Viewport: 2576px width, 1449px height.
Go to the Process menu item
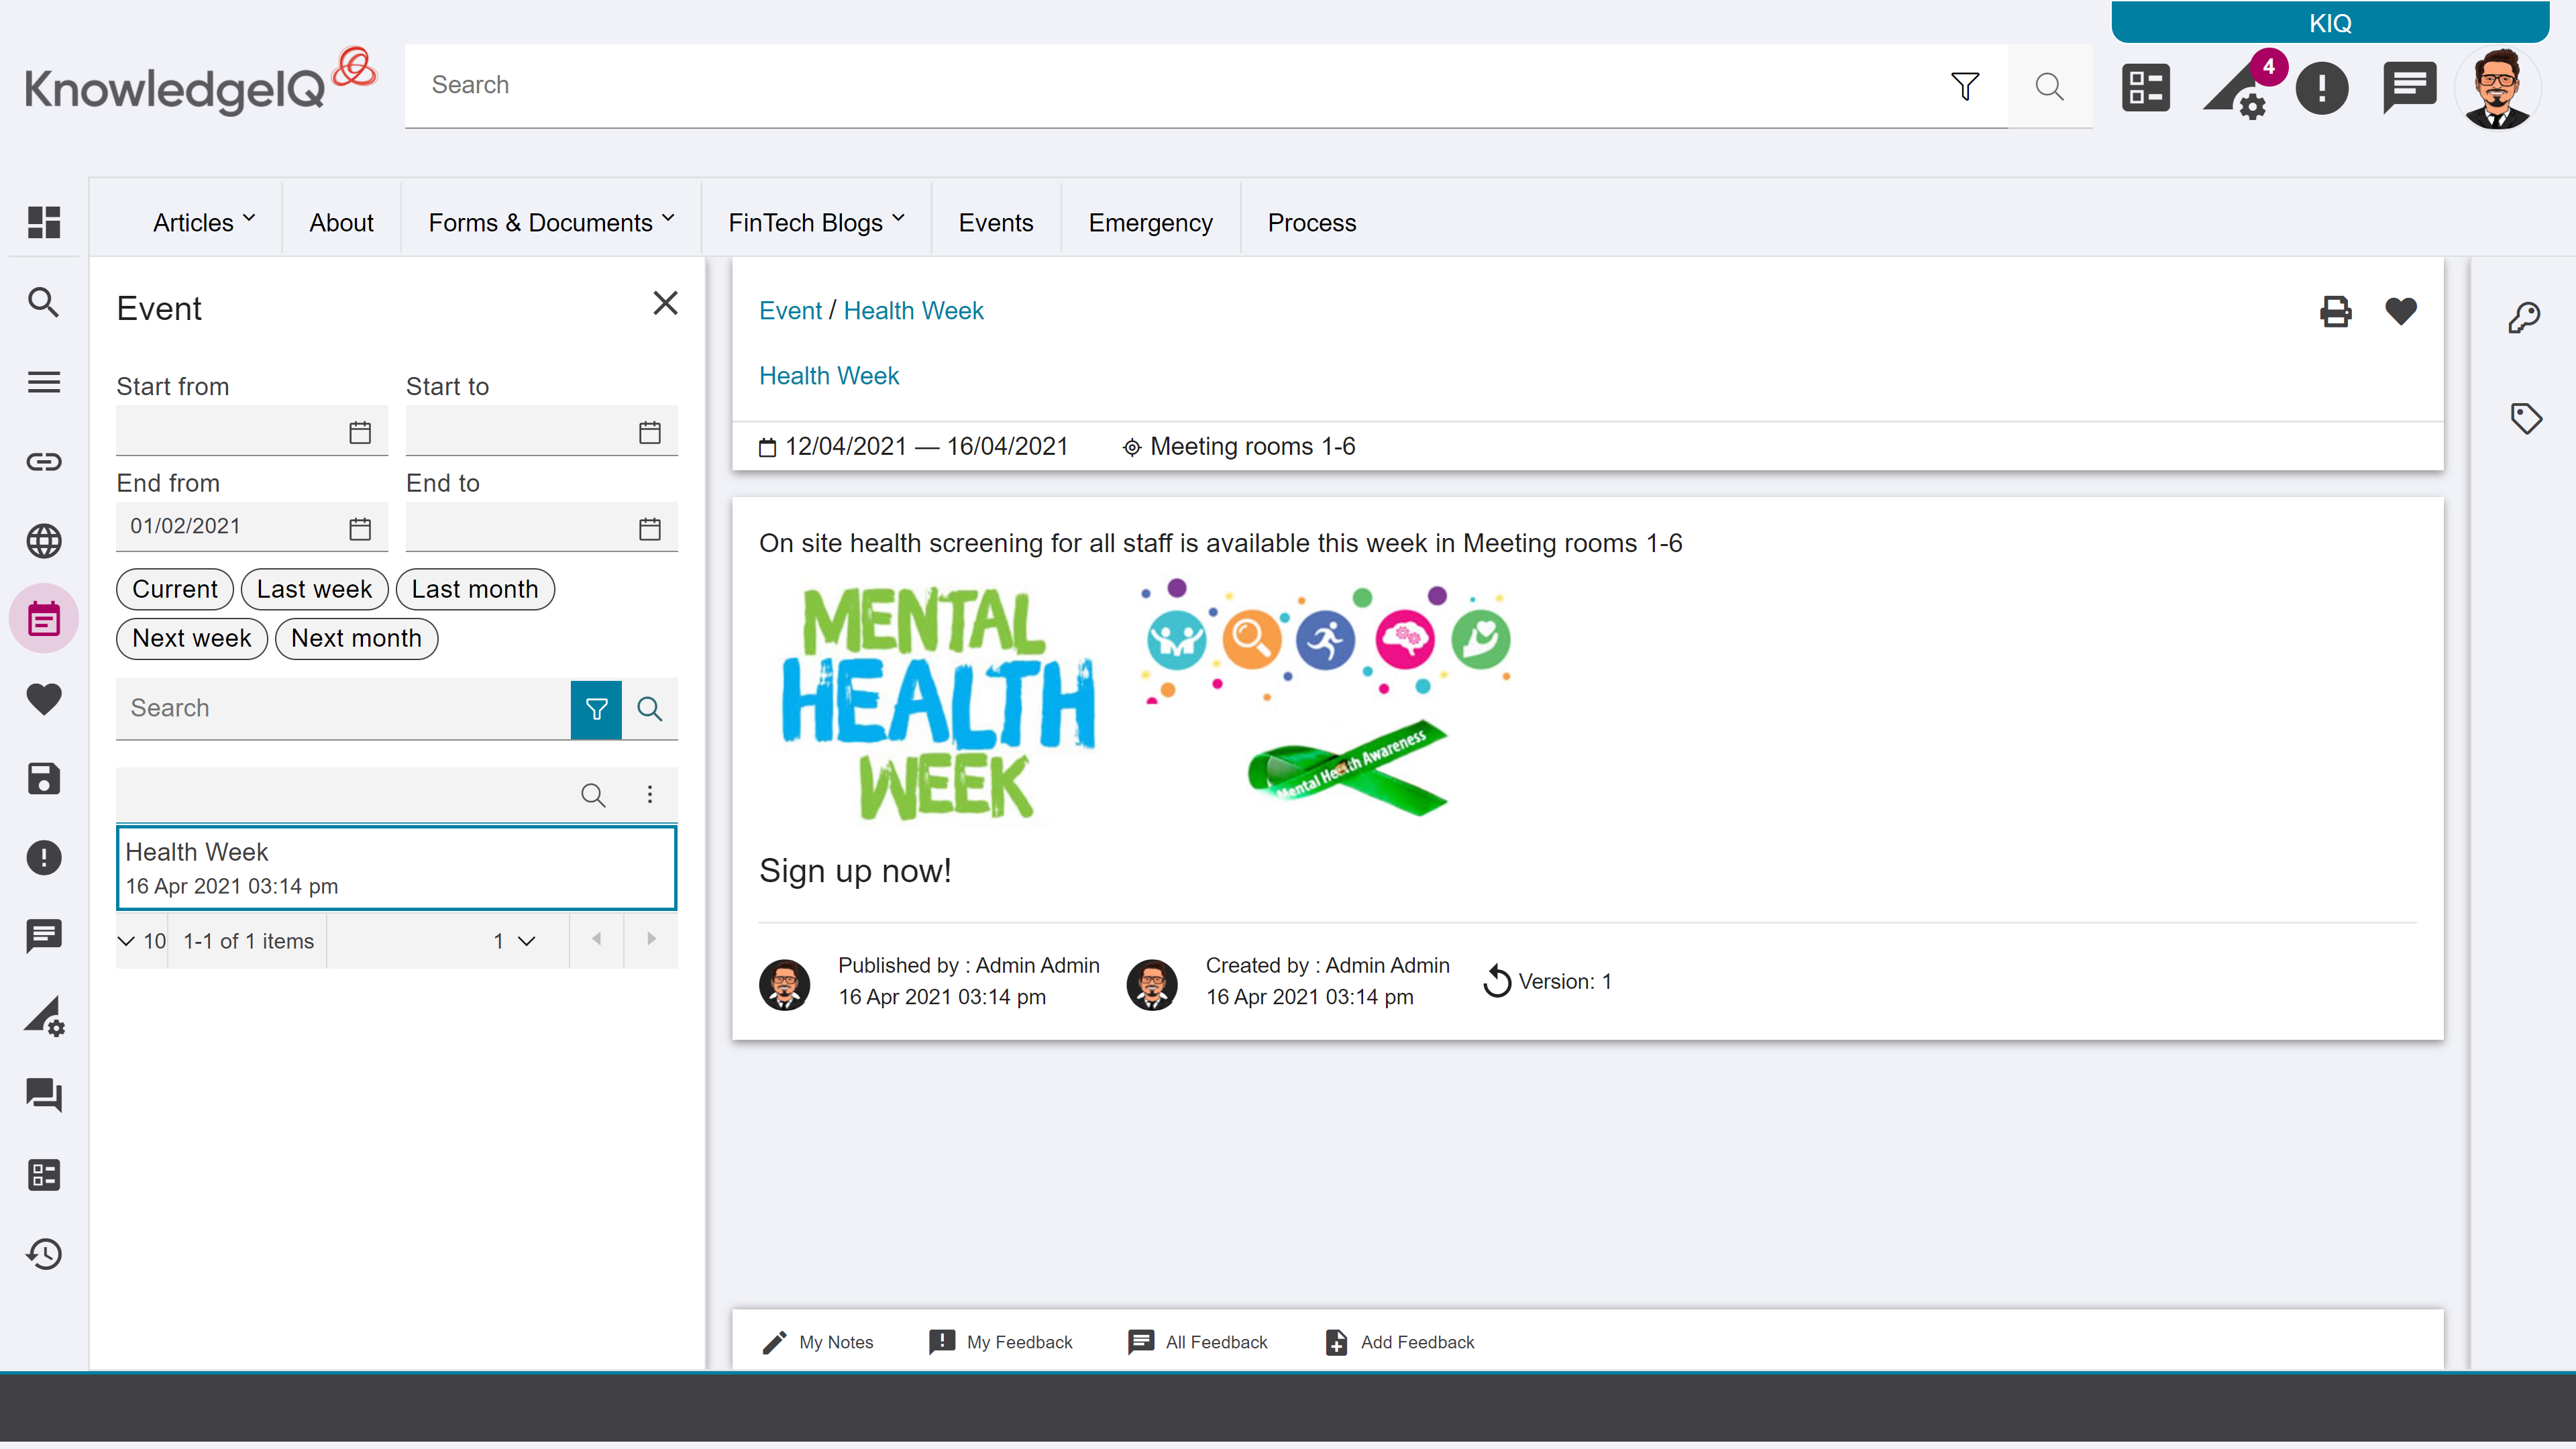(1311, 222)
